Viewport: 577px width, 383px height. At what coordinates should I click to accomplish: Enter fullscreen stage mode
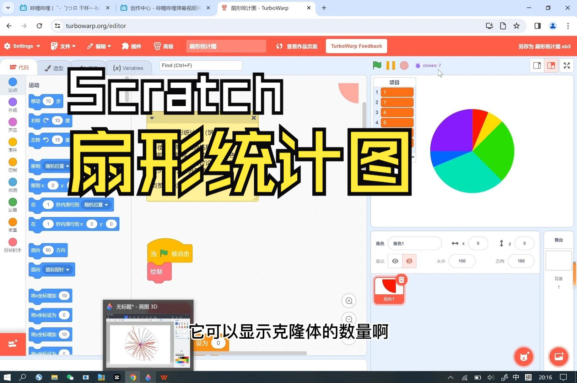click(567, 65)
